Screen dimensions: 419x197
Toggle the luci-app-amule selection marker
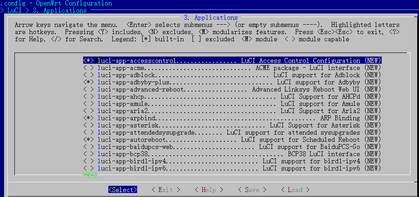tap(89, 104)
